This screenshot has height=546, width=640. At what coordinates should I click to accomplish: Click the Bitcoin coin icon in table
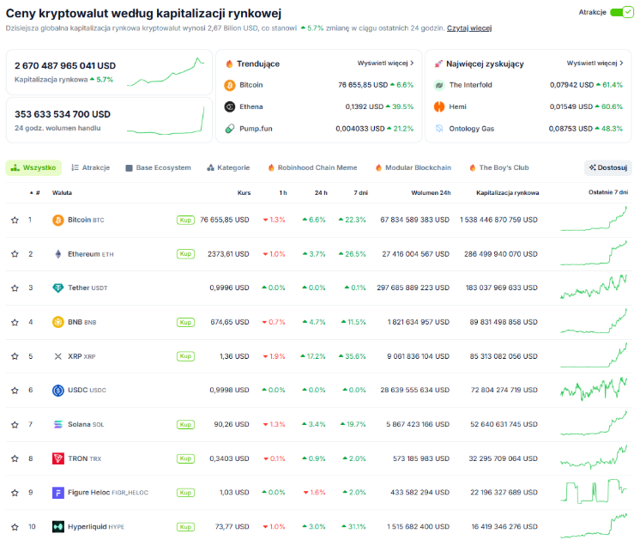tap(58, 220)
